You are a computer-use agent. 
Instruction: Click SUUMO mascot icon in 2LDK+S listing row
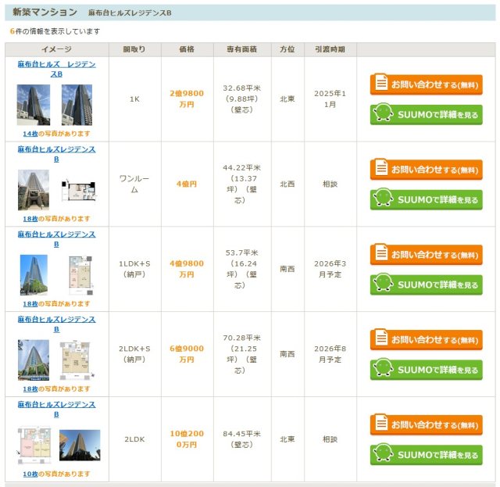(x=382, y=369)
